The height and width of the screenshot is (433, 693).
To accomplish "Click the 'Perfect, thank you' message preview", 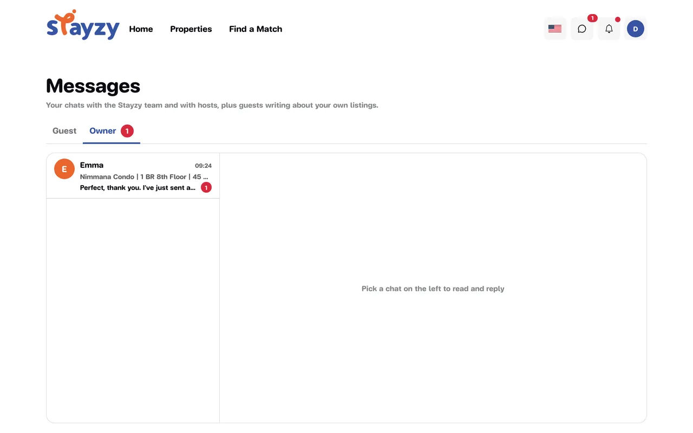I will [x=138, y=188].
